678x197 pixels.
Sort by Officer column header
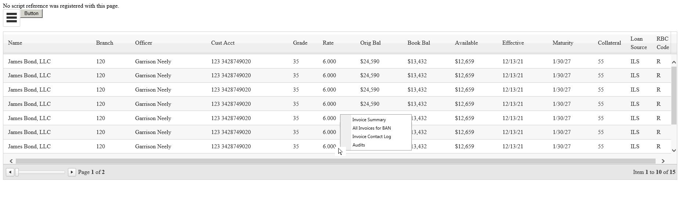point(143,43)
